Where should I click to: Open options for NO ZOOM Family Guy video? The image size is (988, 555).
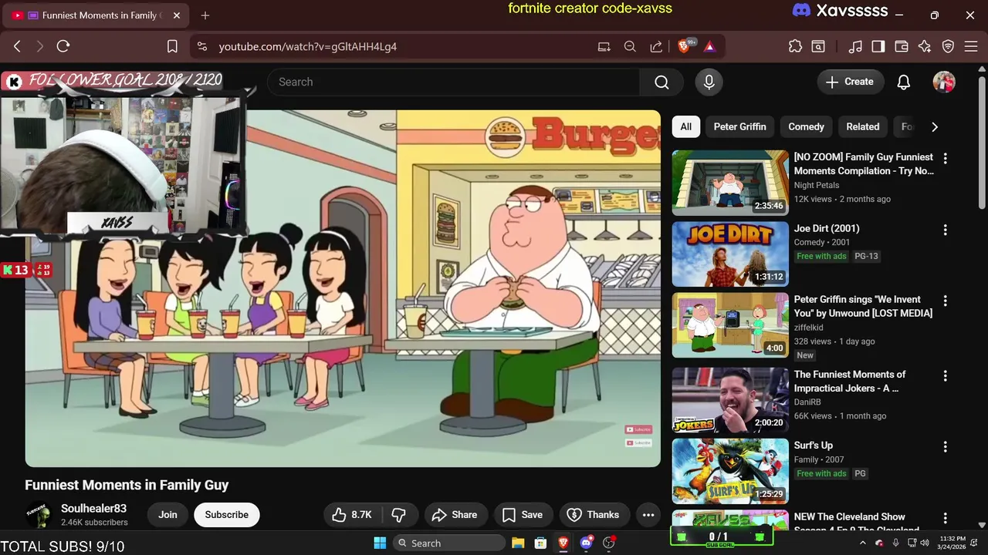coord(945,158)
